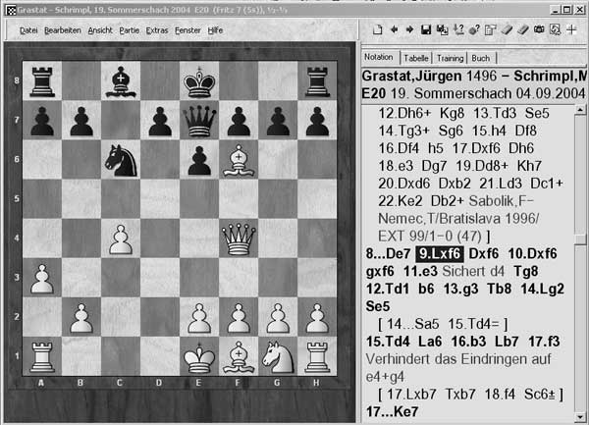The width and height of the screenshot is (589, 425).
Task: Open the Buch tab
Action: point(479,58)
